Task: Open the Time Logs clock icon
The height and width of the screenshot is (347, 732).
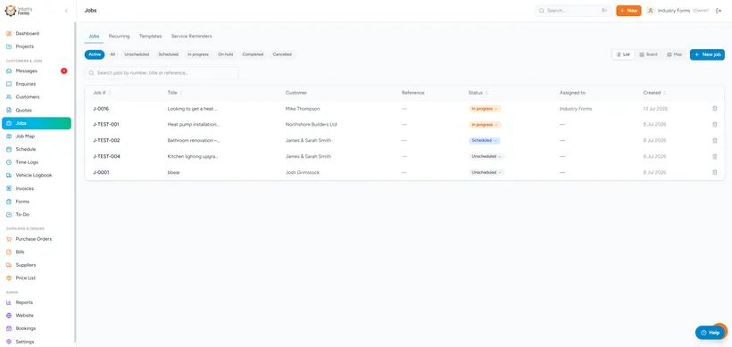Action: (x=9, y=162)
